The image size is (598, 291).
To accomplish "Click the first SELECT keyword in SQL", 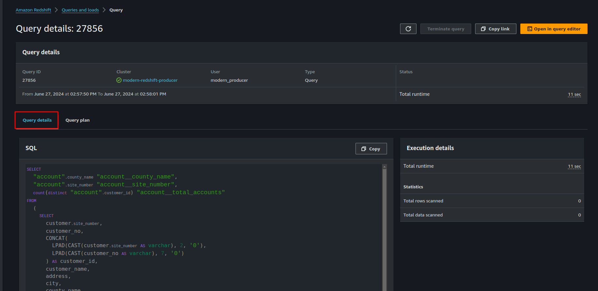I will click(34, 169).
